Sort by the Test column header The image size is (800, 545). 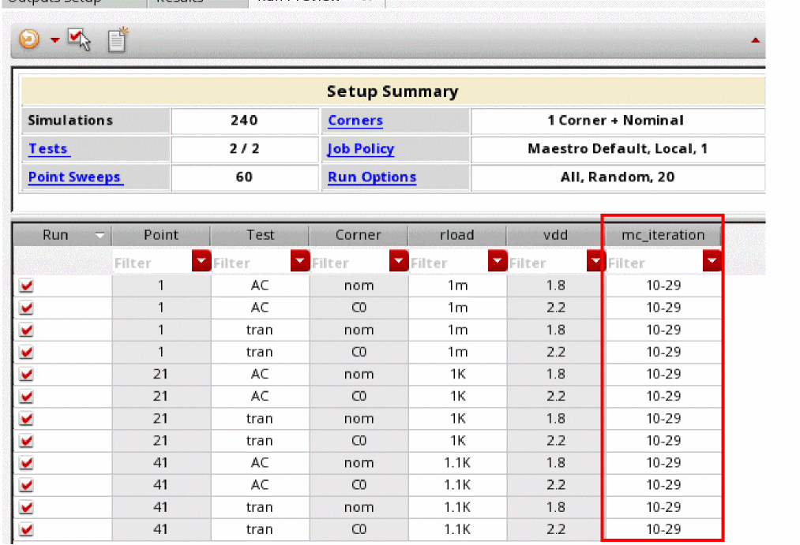pos(260,235)
